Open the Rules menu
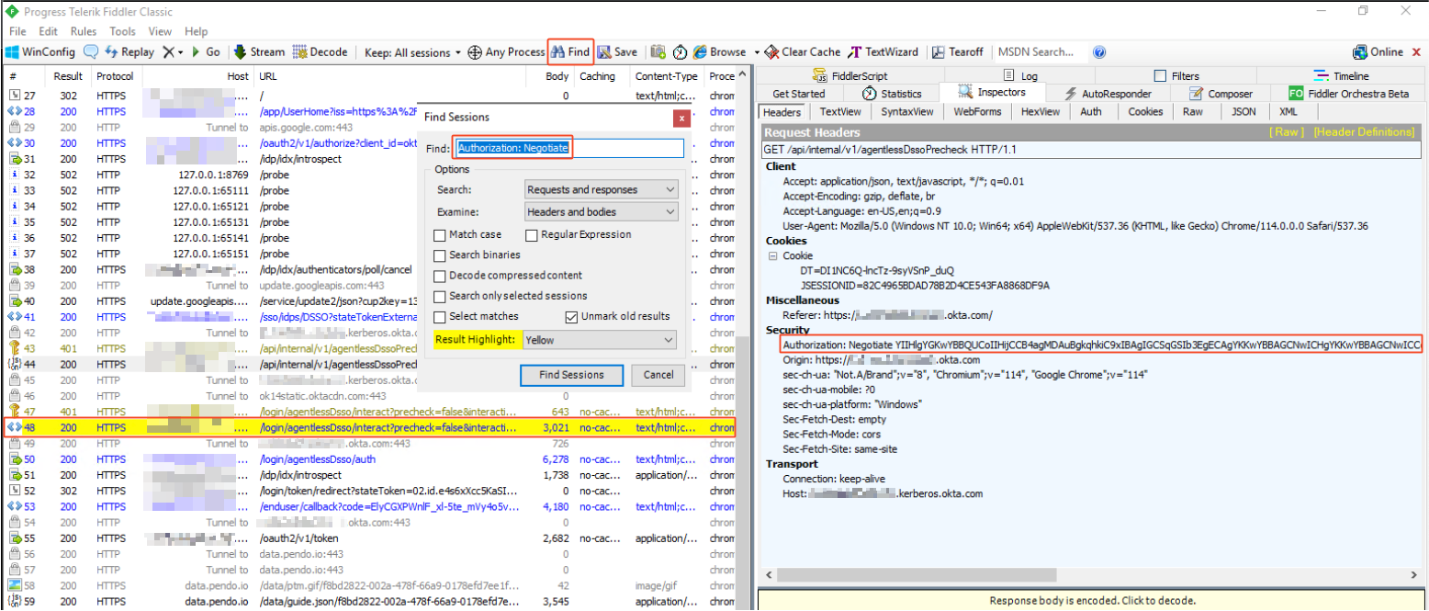The height and width of the screenshot is (611, 1429). (84, 31)
